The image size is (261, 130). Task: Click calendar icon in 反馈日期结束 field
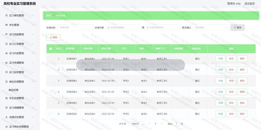pyautogui.click(x=148, y=27)
